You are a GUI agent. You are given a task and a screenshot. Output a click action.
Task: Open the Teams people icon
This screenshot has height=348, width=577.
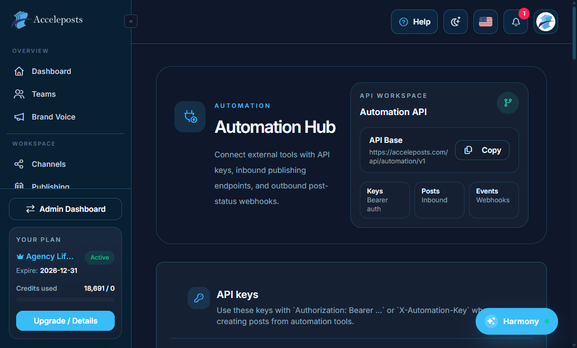[19, 94]
